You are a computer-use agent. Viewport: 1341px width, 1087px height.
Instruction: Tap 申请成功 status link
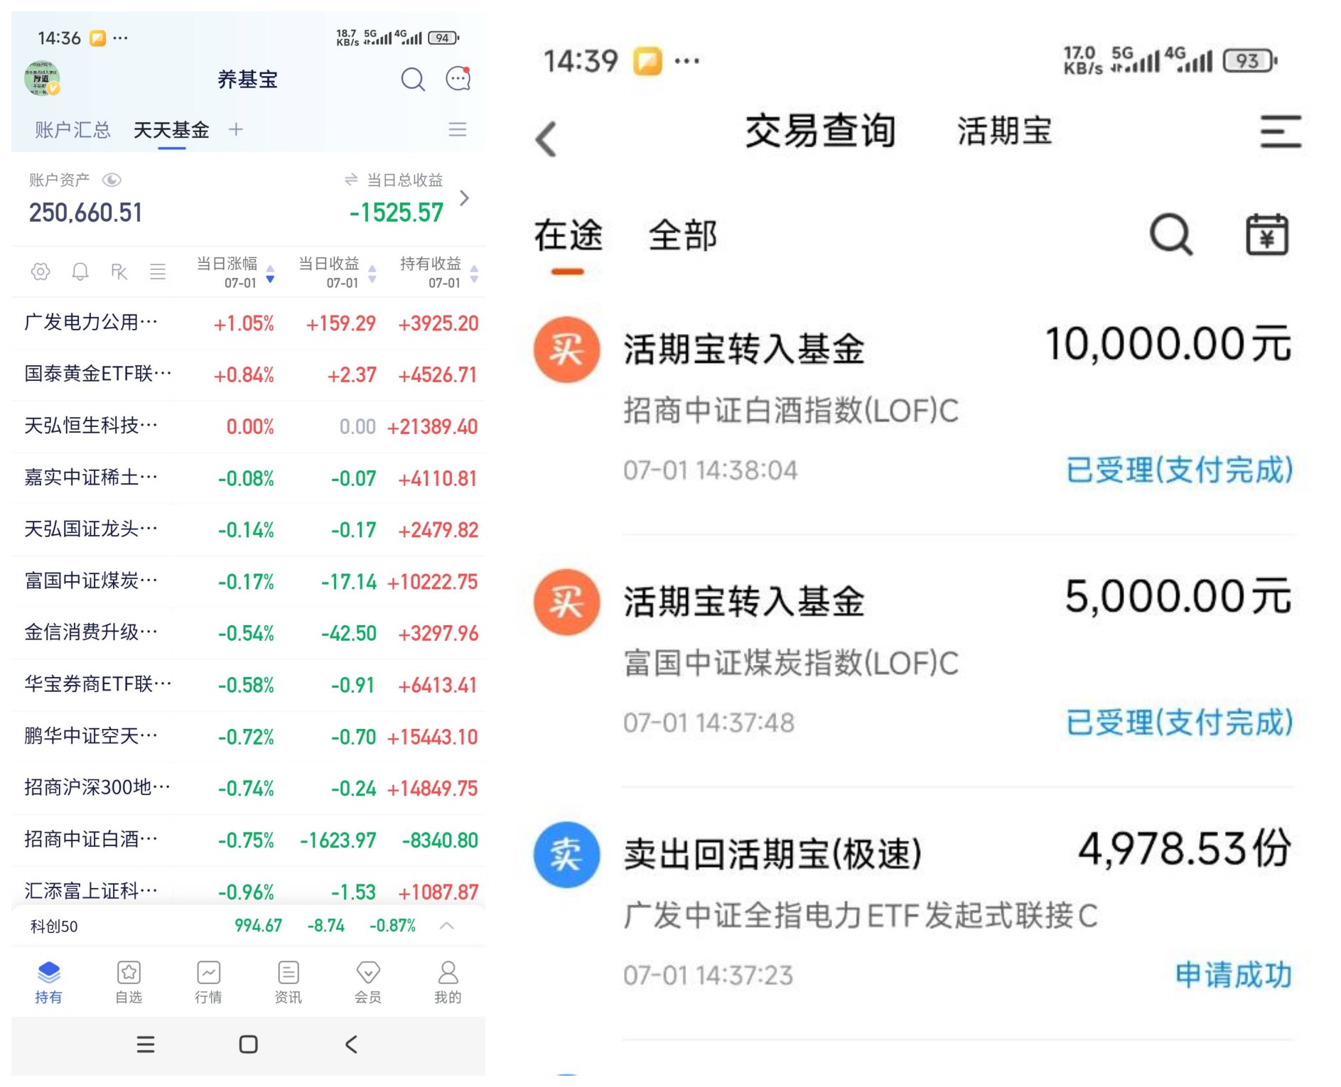click(x=1234, y=975)
